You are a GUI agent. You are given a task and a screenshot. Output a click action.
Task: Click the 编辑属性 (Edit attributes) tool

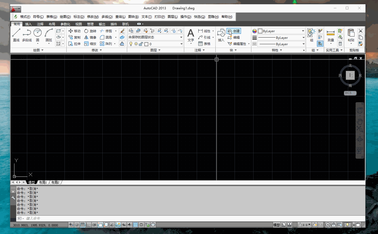click(237, 44)
